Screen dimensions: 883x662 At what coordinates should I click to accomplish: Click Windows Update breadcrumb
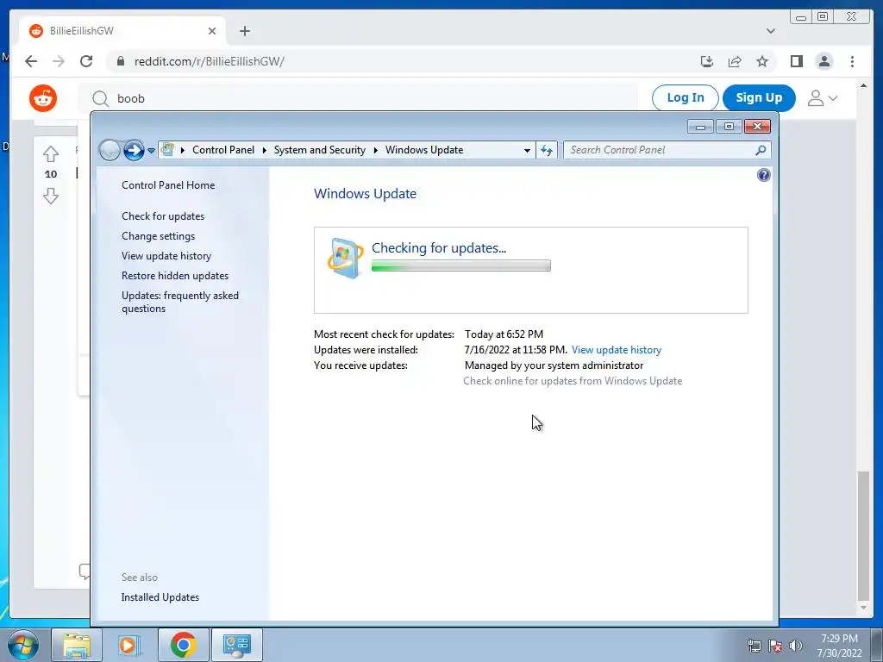(424, 150)
